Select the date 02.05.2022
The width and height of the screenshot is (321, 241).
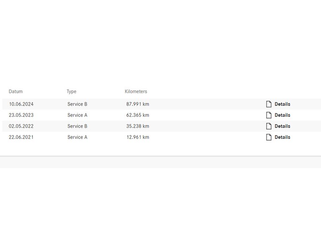click(21, 126)
